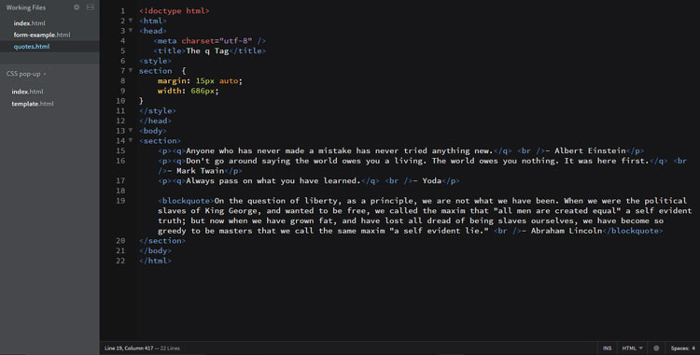Image resolution: width=700 pixels, height=355 pixels.
Task: Collapse the html tag fold on line 2
Action: 131,21
